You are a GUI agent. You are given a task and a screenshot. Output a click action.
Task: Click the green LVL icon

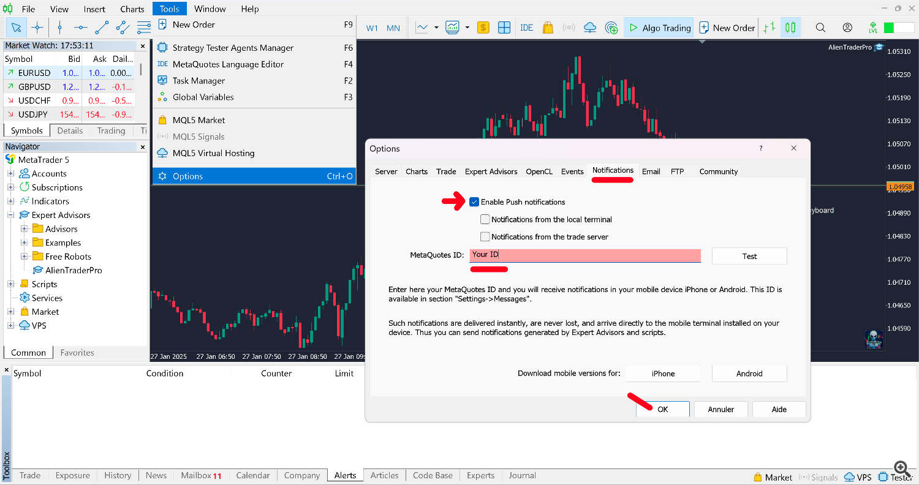(873, 28)
